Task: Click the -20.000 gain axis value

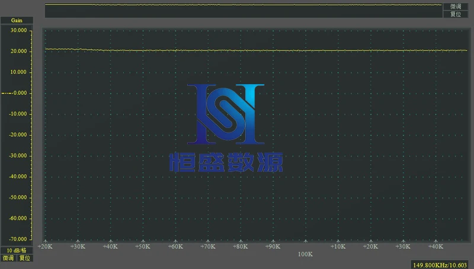Action: [18, 135]
